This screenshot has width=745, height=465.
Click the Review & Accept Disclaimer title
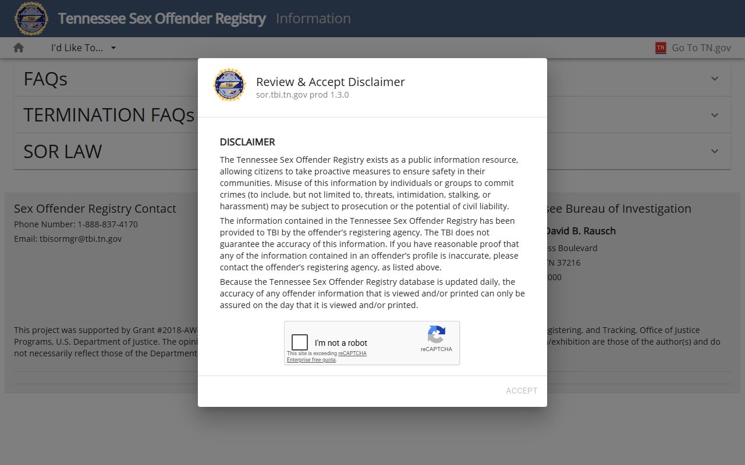click(331, 82)
